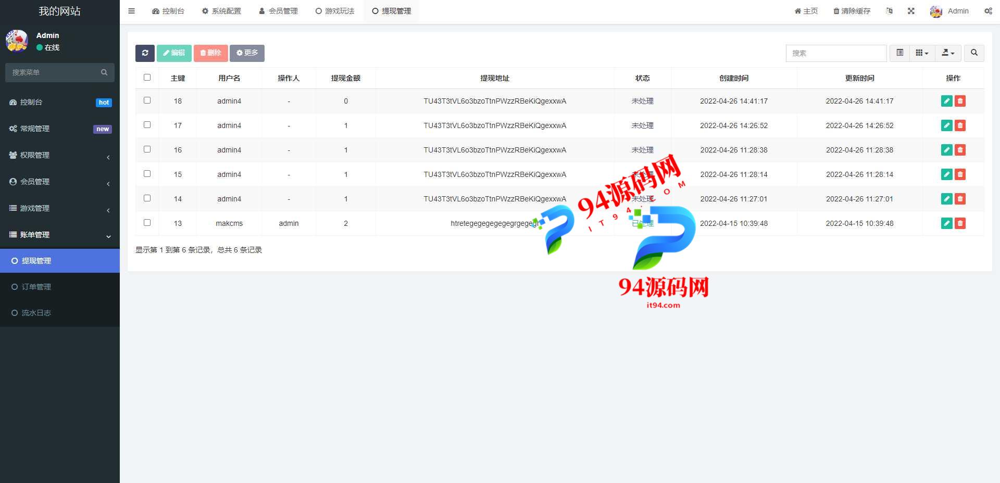Click the refresh table button
The width and height of the screenshot is (1000, 483).
click(145, 53)
